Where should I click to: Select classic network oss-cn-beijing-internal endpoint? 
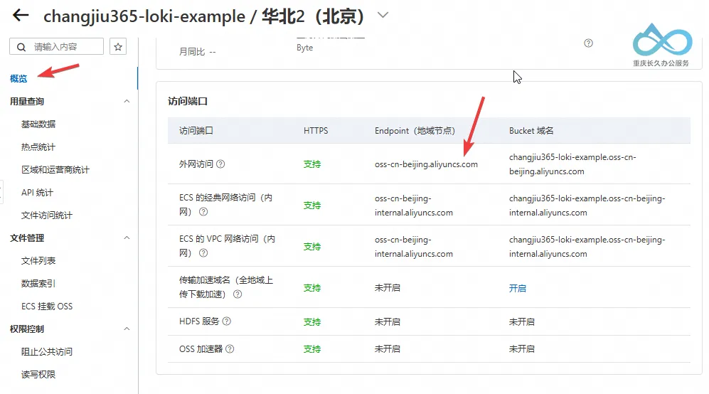pyautogui.click(x=414, y=206)
